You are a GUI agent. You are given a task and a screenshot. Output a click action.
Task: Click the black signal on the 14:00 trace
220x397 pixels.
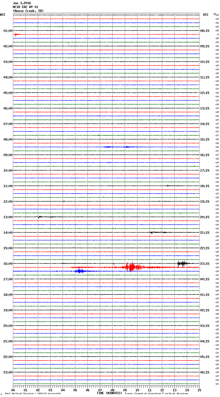pyautogui.click(x=158, y=232)
